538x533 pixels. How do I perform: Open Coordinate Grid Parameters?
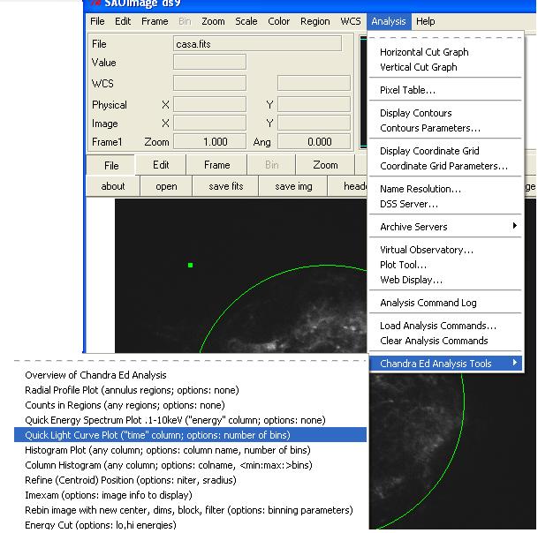pos(445,166)
